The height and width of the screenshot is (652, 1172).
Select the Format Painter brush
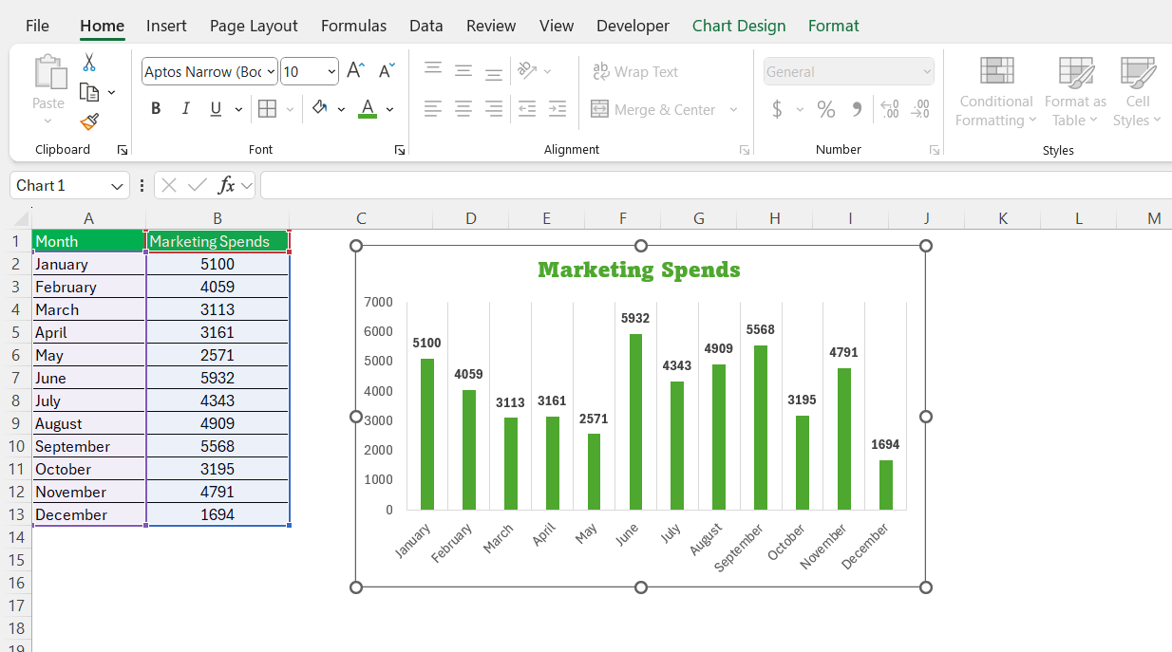click(x=89, y=121)
